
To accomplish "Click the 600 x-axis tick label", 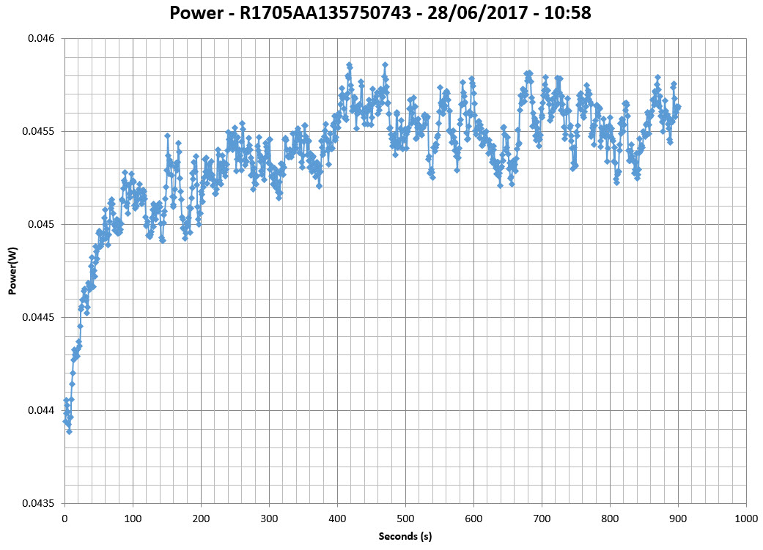I will [x=473, y=518].
